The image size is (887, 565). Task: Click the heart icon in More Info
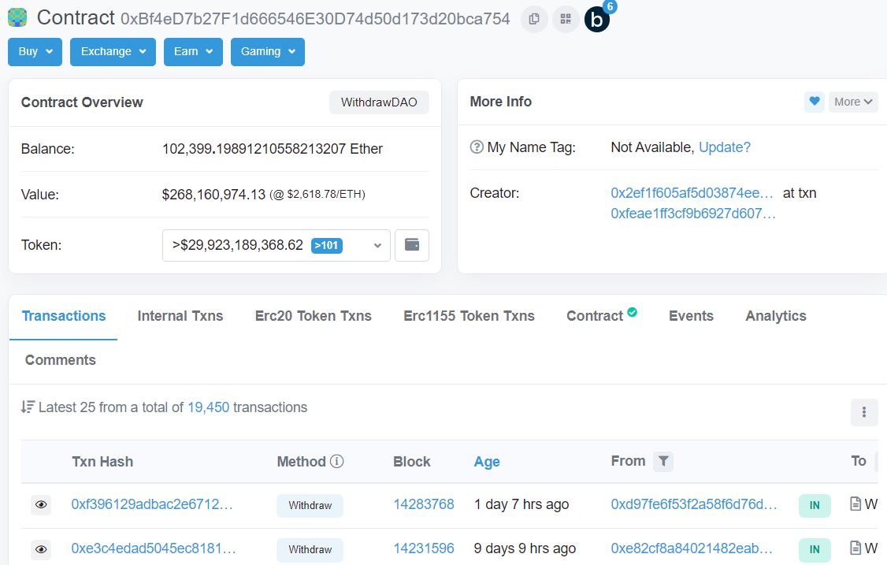(815, 102)
